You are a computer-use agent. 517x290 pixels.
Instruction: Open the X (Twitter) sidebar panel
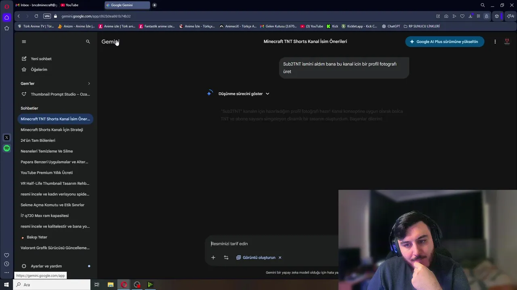click(x=6, y=138)
